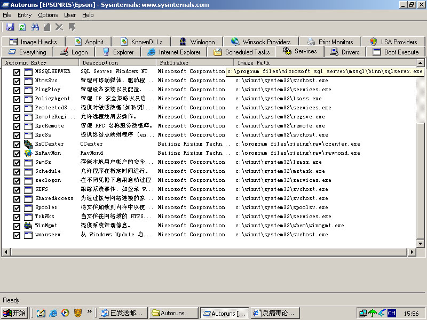427x320 pixels.
Task: Click the wuauserv entry icon
Action: 28,235
